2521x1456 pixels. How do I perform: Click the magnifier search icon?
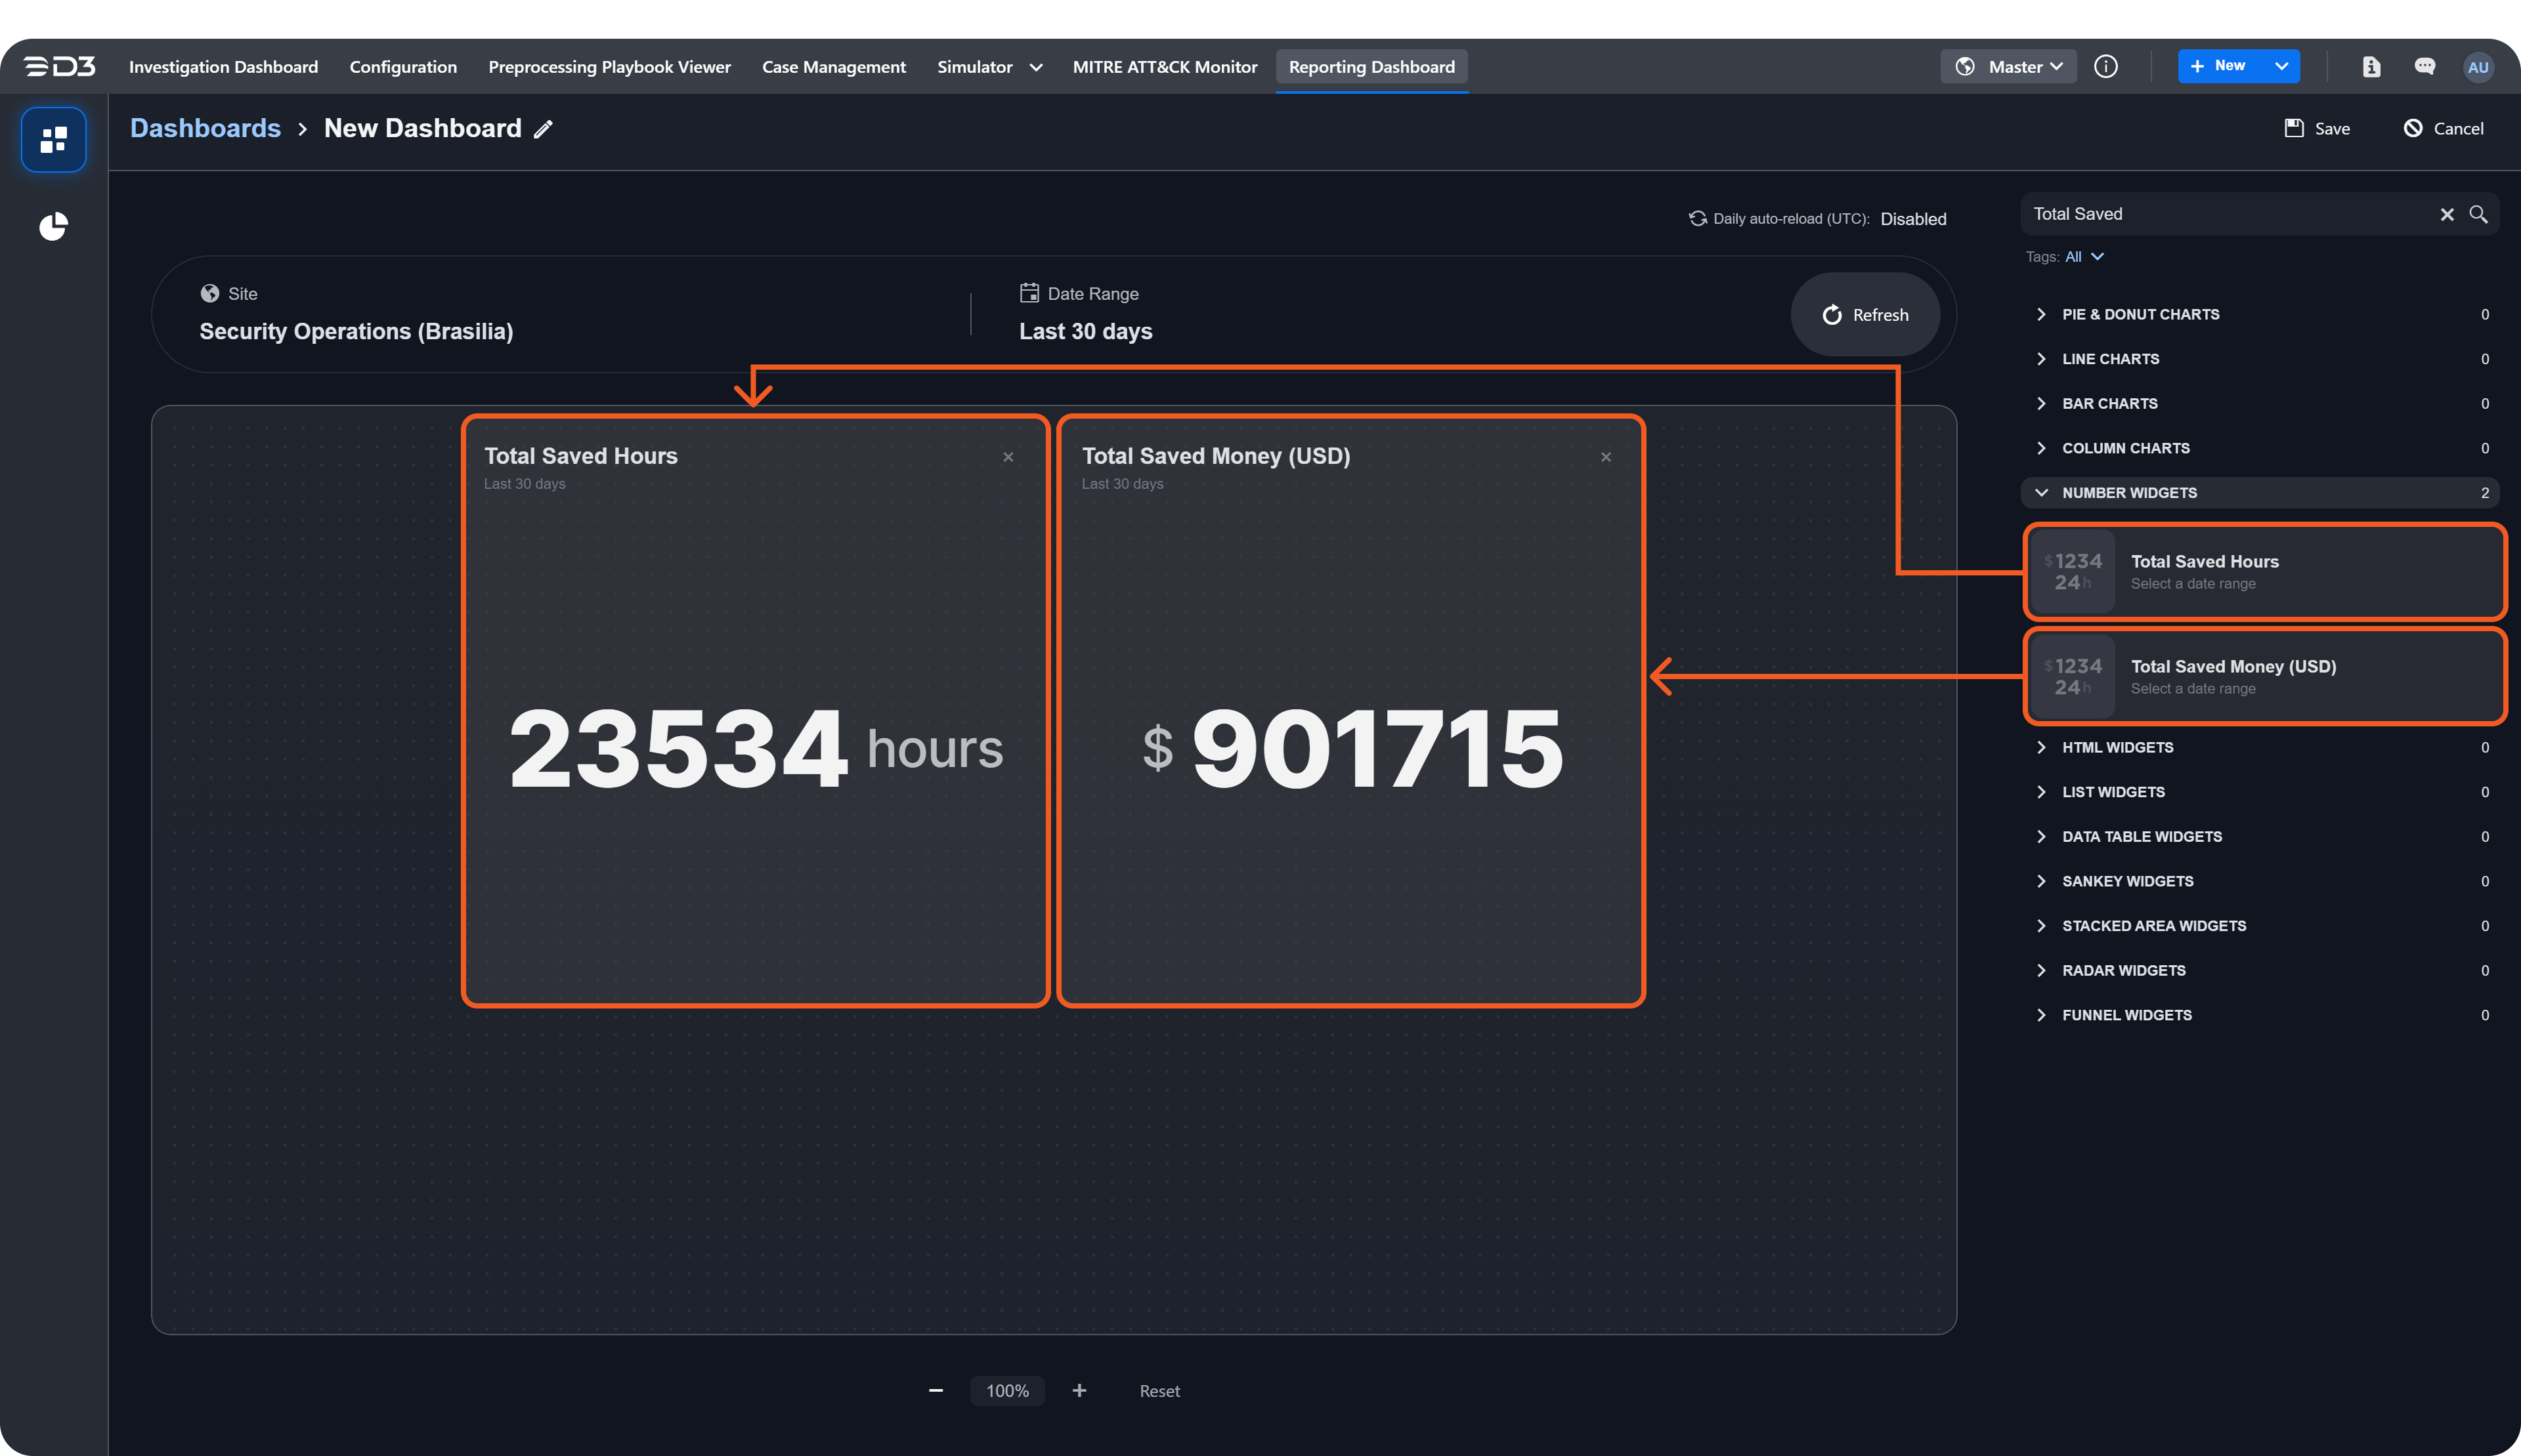[x=2478, y=214]
